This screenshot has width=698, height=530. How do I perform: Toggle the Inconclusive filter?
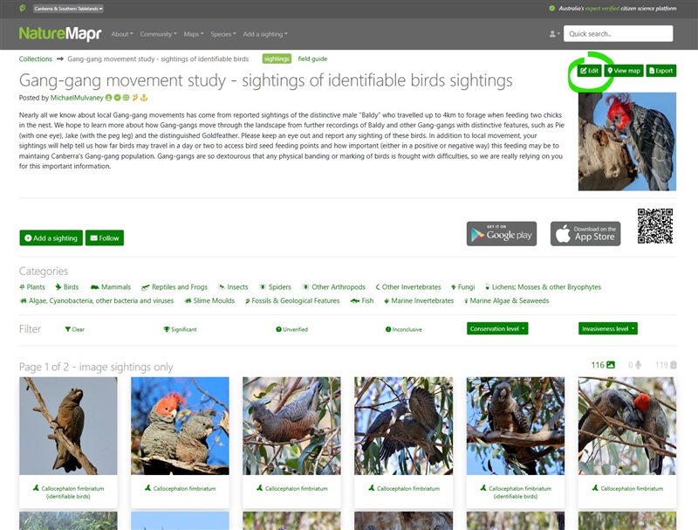404,329
